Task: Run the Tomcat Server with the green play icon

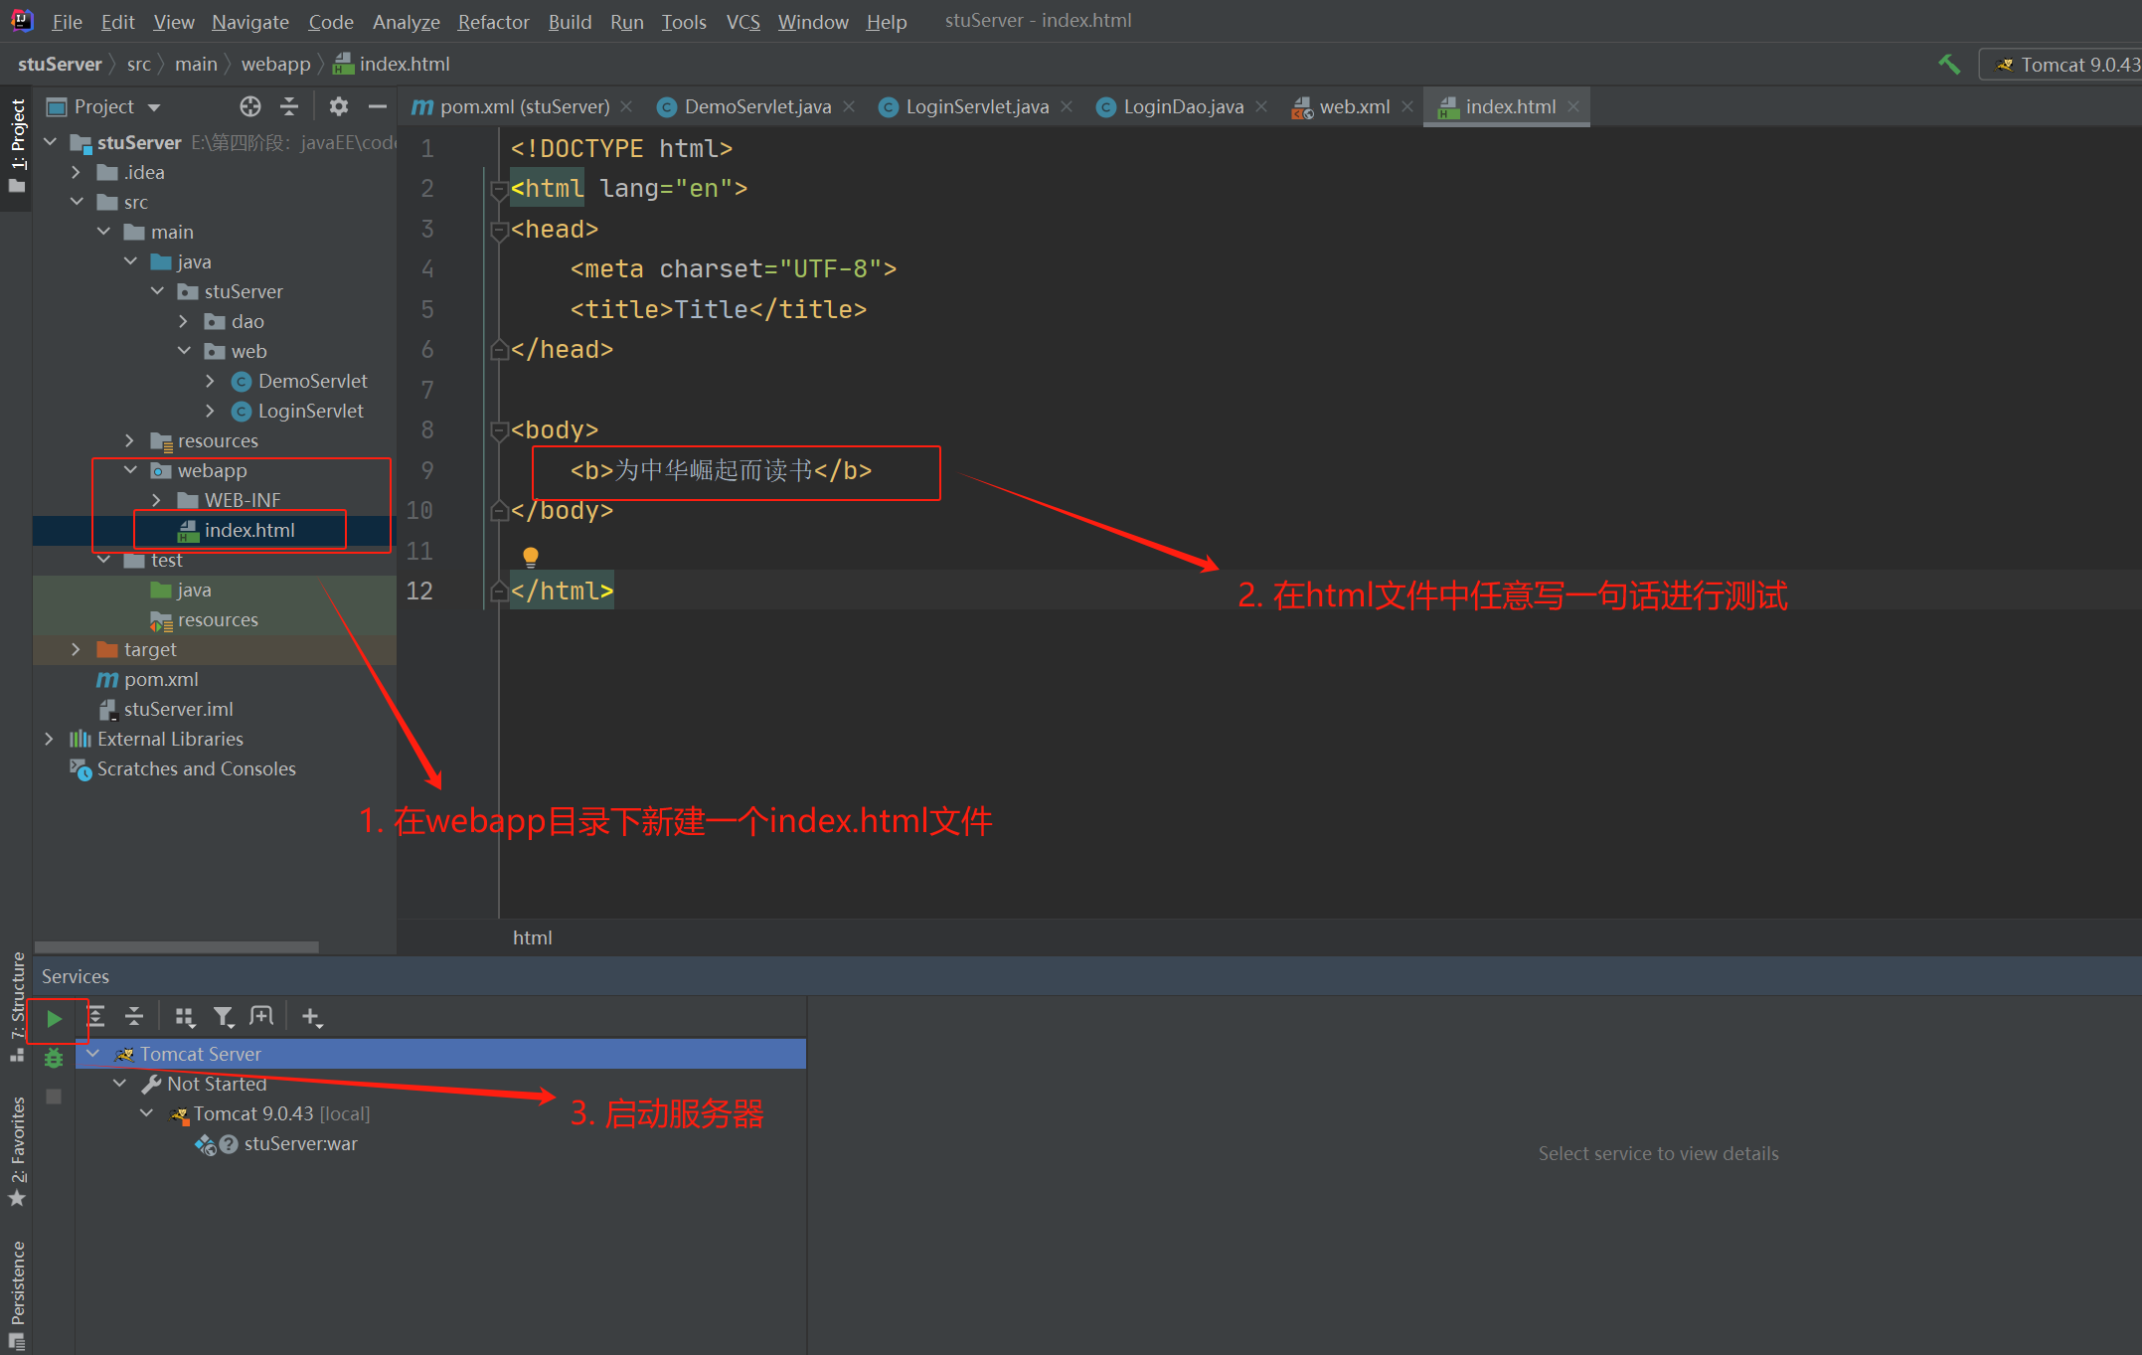Action: (54, 1020)
